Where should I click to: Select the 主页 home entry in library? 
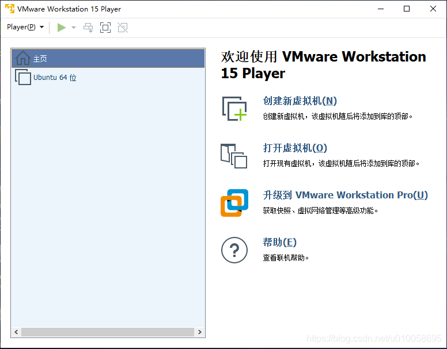click(108, 58)
